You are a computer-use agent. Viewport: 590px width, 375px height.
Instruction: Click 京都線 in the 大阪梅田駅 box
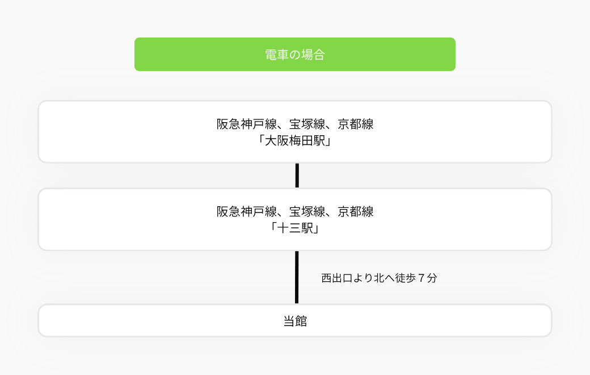coord(356,124)
